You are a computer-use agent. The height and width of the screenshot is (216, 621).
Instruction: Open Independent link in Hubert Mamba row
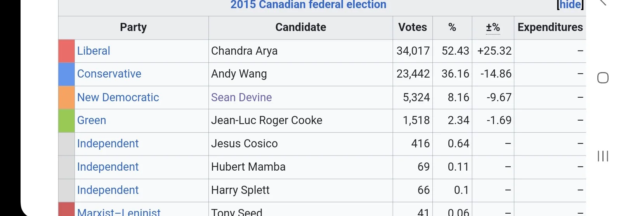(x=108, y=167)
